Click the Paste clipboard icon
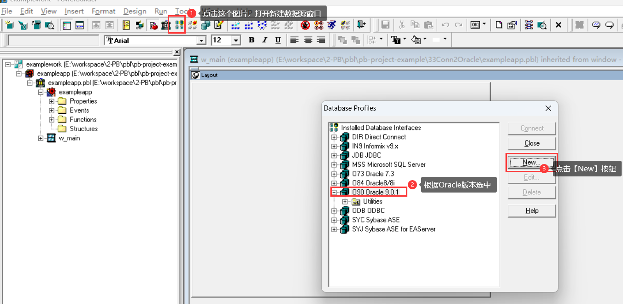Viewport: 623px width, 304px height. coord(429,25)
